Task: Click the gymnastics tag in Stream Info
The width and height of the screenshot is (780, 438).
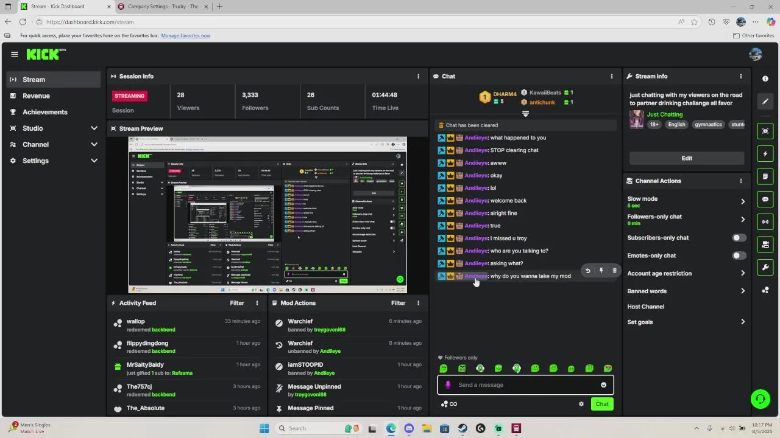Action: [708, 125]
